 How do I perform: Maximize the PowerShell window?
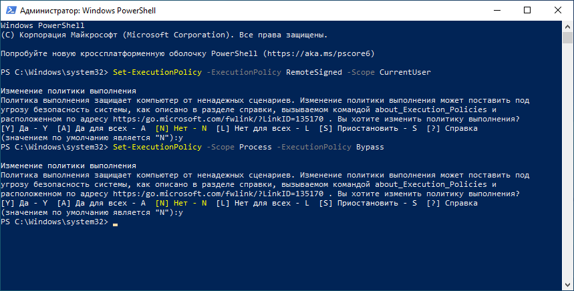[527, 10]
